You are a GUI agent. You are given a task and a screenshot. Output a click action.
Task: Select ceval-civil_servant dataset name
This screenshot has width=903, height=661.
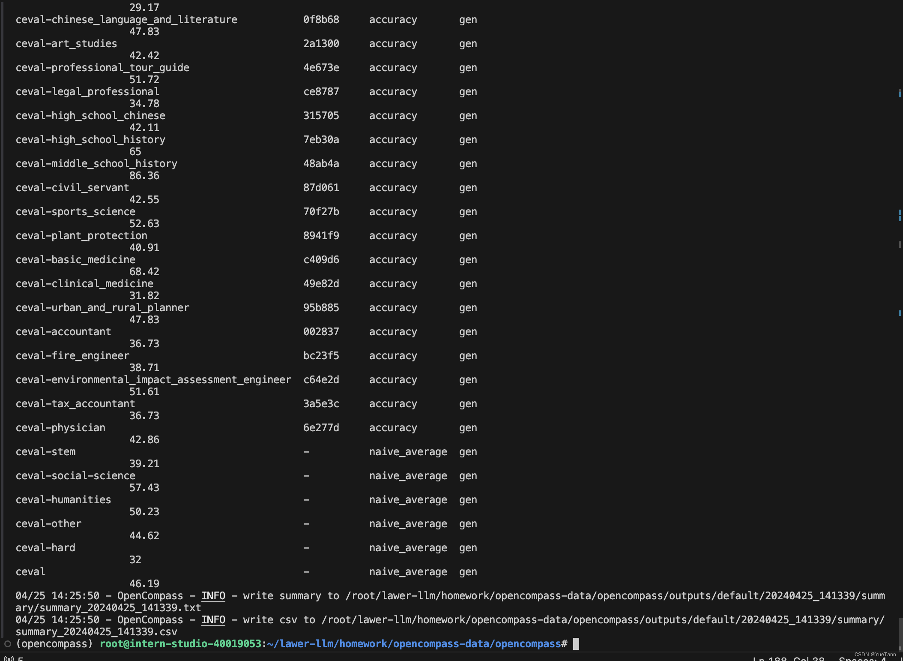click(72, 188)
